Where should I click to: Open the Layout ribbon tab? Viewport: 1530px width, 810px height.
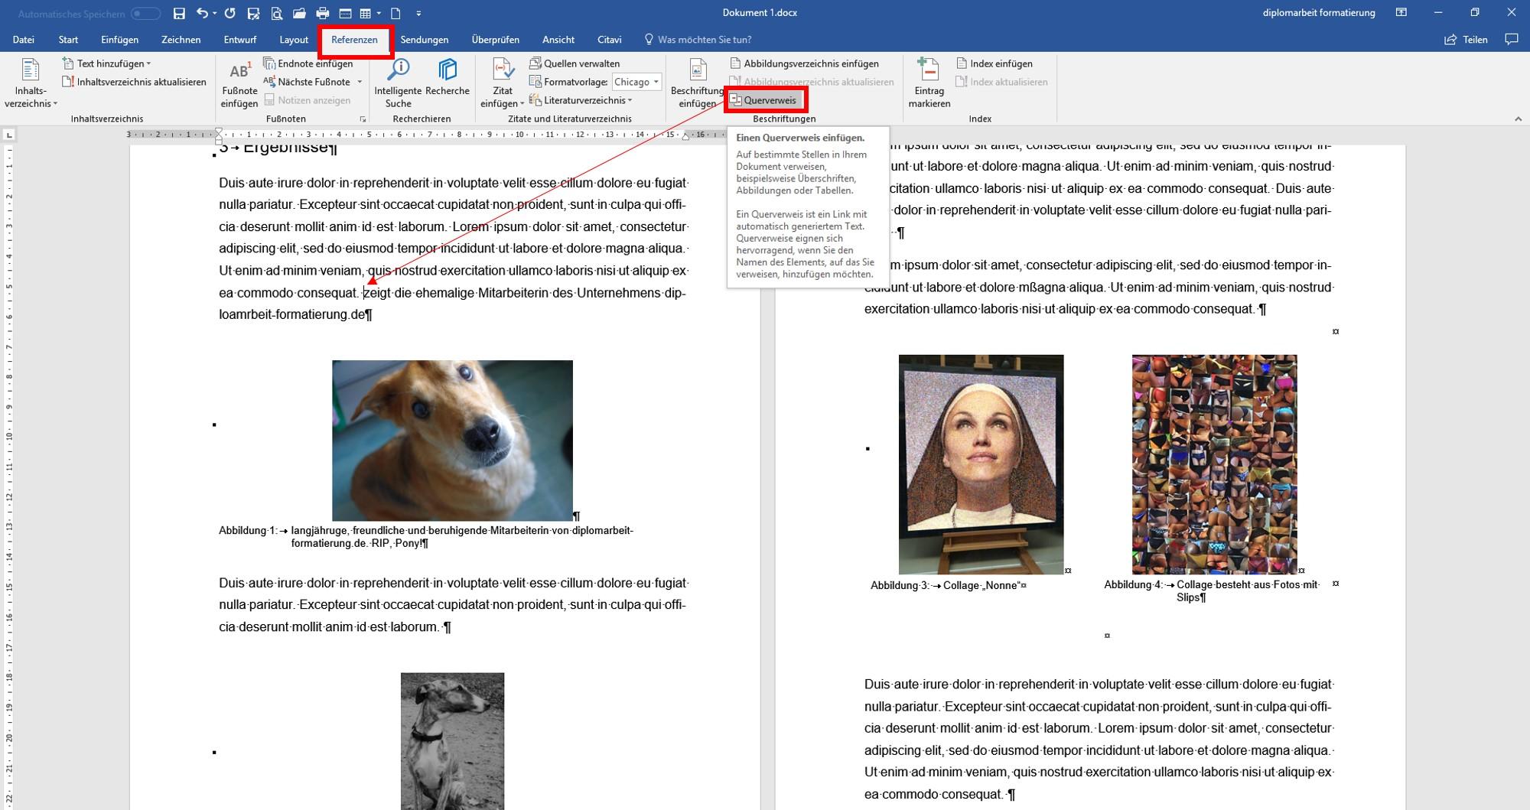294,40
